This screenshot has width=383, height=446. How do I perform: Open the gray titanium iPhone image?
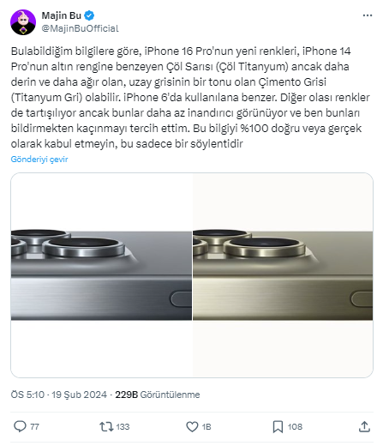(x=101, y=274)
